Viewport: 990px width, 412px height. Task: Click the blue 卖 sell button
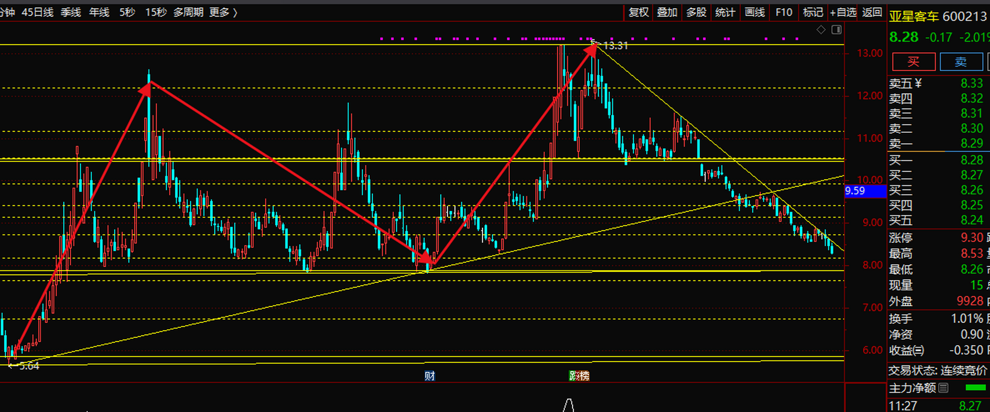coord(961,62)
